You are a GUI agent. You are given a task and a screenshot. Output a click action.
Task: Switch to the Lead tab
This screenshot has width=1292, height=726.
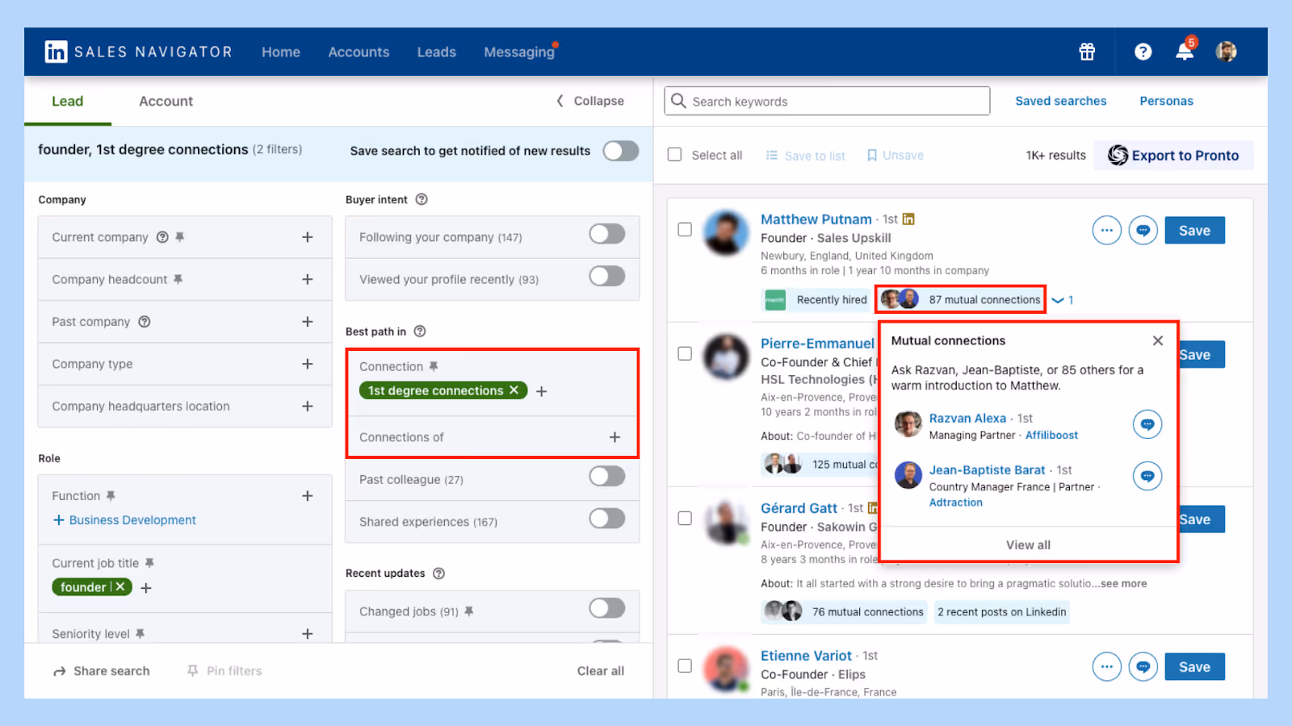(68, 101)
